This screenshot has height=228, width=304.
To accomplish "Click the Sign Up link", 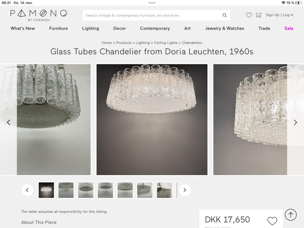I will (272, 15).
